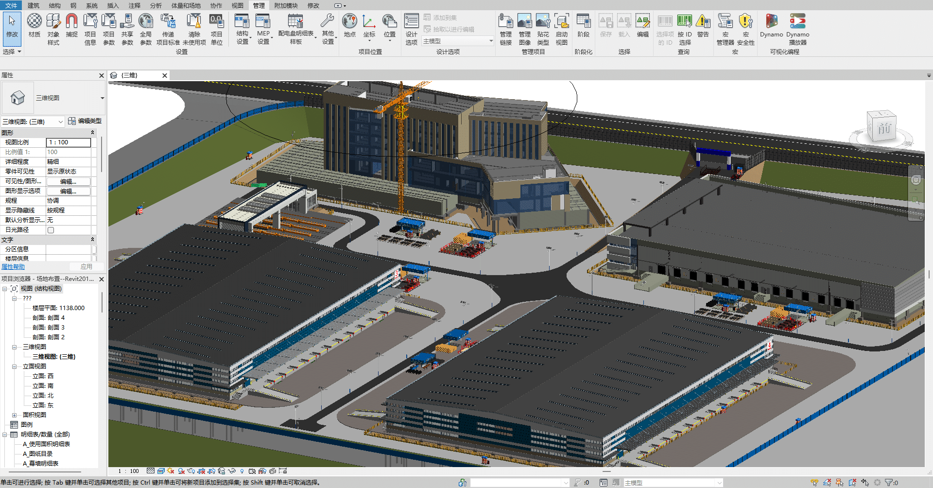Click the 前 face on the ViewCube

point(884,129)
